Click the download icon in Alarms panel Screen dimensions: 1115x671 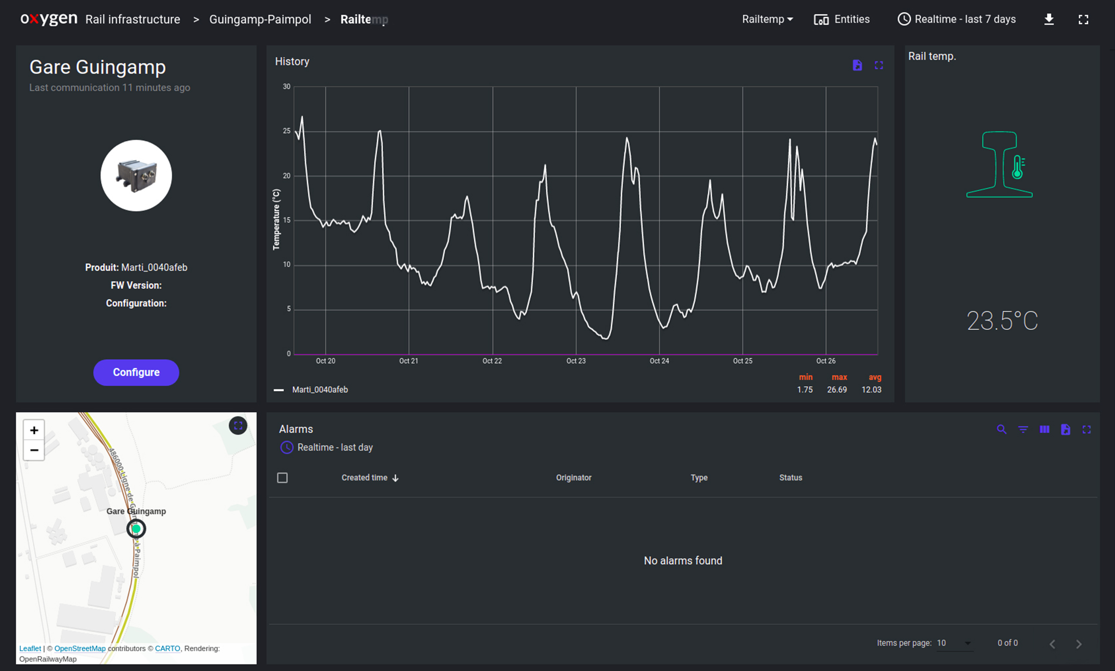1066,430
